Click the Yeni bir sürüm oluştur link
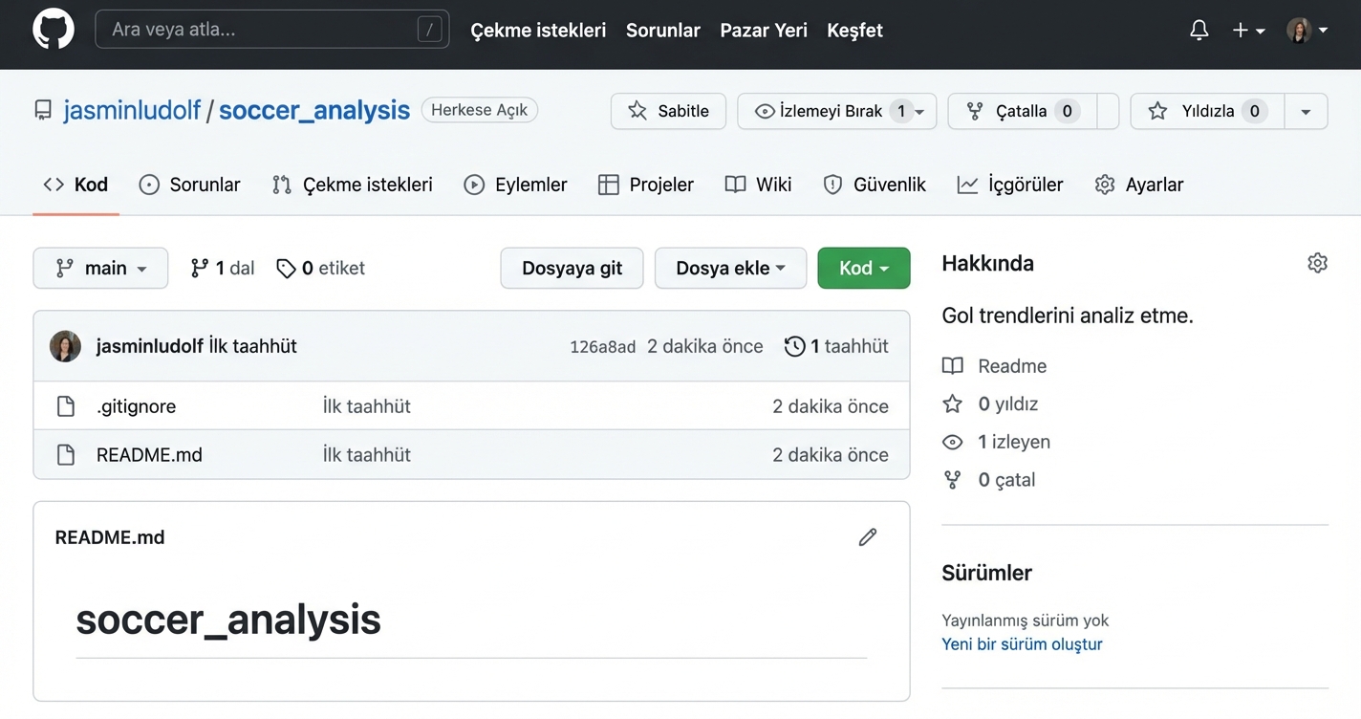 pos(1022,644)
